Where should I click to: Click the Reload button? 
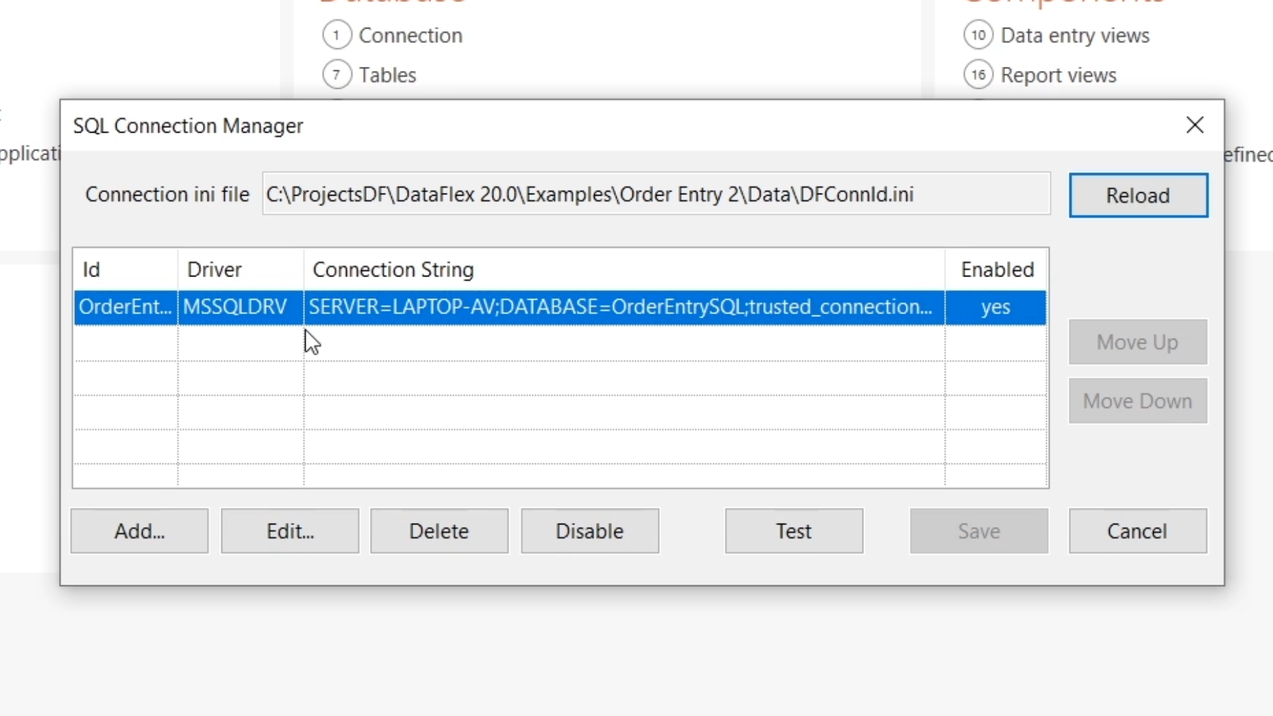1138,196
